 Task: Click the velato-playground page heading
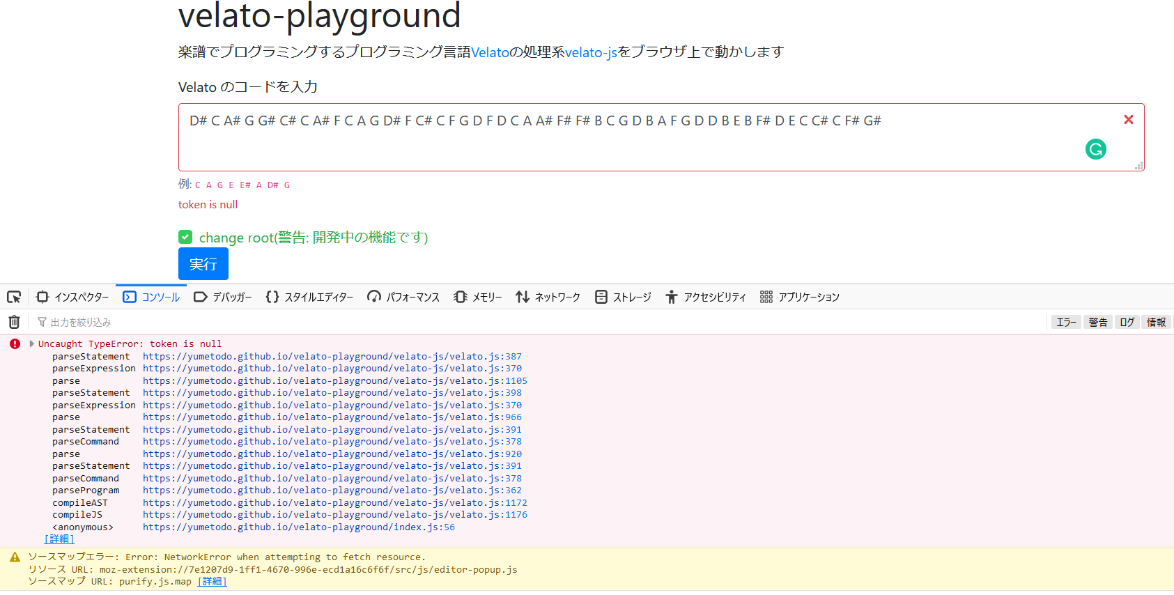(320, 16)
